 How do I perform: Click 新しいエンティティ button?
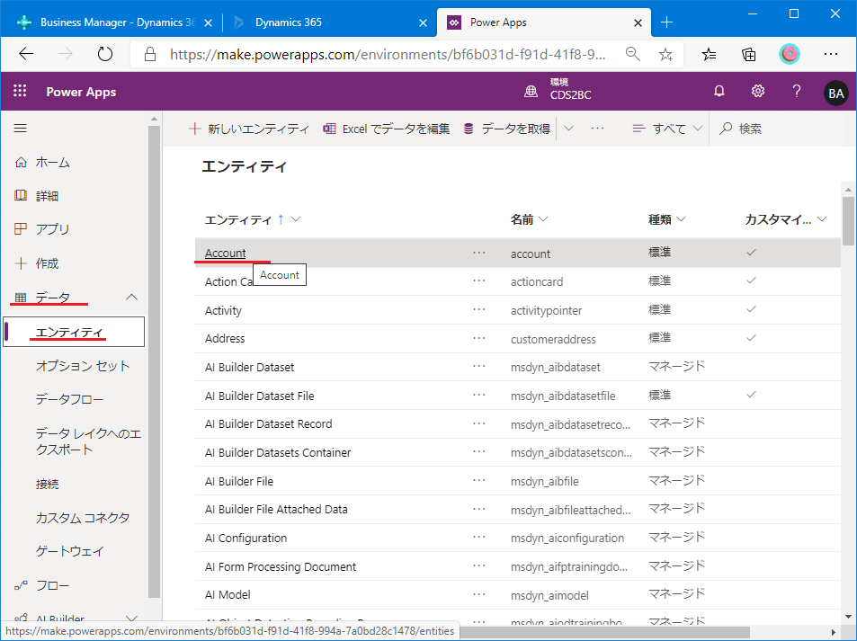pos(249,129)
